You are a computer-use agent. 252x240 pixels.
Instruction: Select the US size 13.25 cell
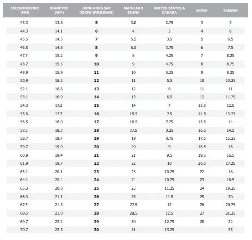[x=169, y=230]
